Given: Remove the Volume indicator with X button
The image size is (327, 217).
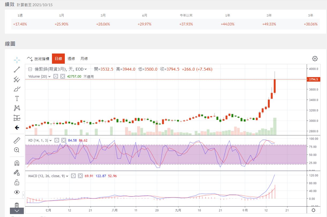Looking at the screenshot, I should pos(63,77).
